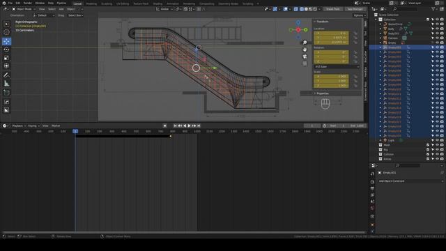Hide the Light object via its eye
Viewport: 446px width, 251px height.
tap(437, 140)
